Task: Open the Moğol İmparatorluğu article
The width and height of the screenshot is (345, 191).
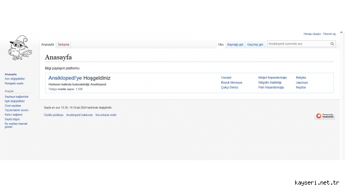Action: (272, 77)
